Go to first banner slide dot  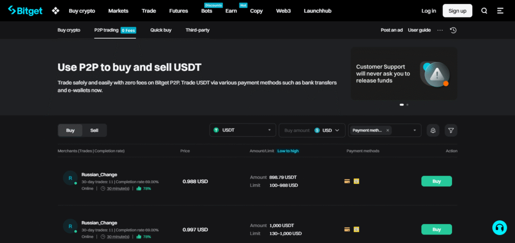click(x=401, y=104)
